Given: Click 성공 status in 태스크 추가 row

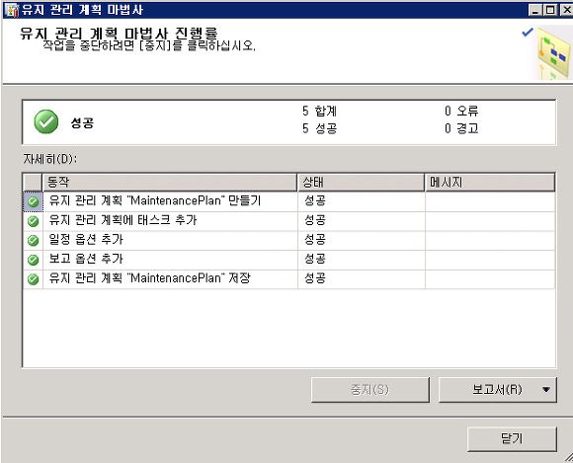Looking at the screenshot, I should pyautogui.click(x=315, y=220).
